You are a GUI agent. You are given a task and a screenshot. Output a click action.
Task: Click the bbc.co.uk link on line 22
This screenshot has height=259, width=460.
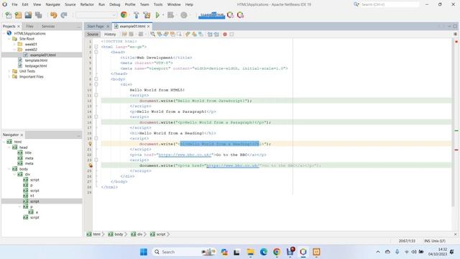pyautogui.click(x=185, y=155)
